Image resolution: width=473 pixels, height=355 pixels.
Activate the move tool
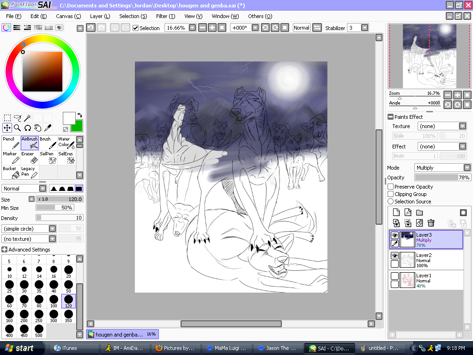pyautogui.click(x=7, y=128)
